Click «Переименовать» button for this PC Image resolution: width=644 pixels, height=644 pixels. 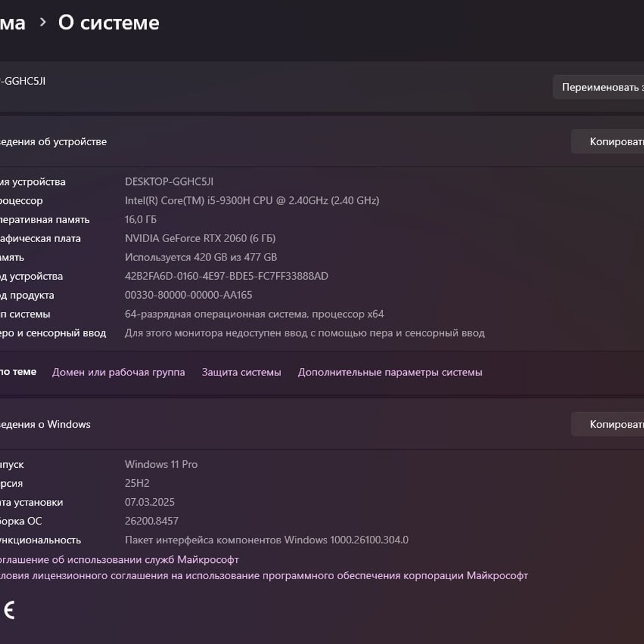point(599,87)
